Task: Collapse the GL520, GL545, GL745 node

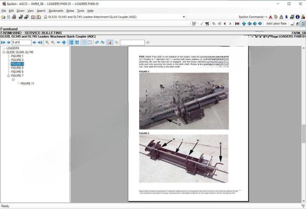Action: tap(4, 52)
